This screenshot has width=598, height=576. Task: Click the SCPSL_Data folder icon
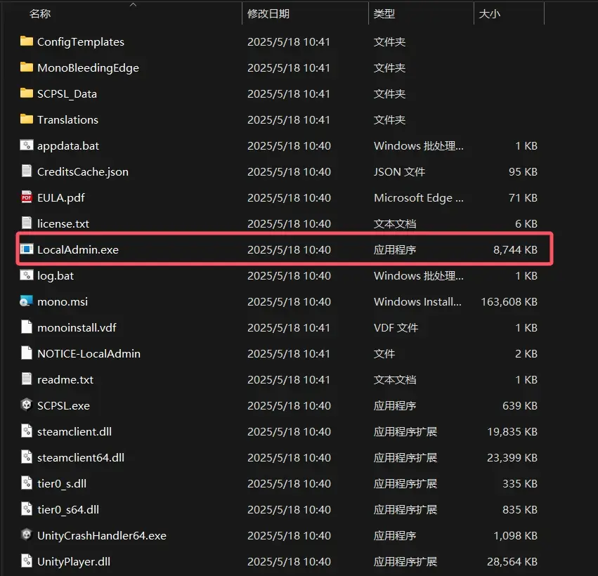(x=26, y=93)
